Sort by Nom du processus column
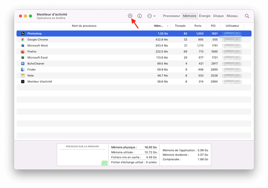Screen dimensions: 268x188 click(84, 26)
